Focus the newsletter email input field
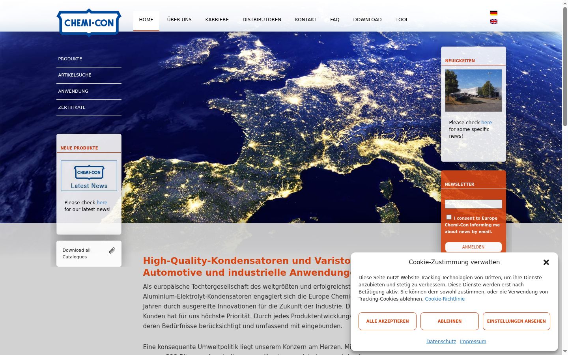Image resolution: width=568 pixels, height=355 pixels. 473,204
